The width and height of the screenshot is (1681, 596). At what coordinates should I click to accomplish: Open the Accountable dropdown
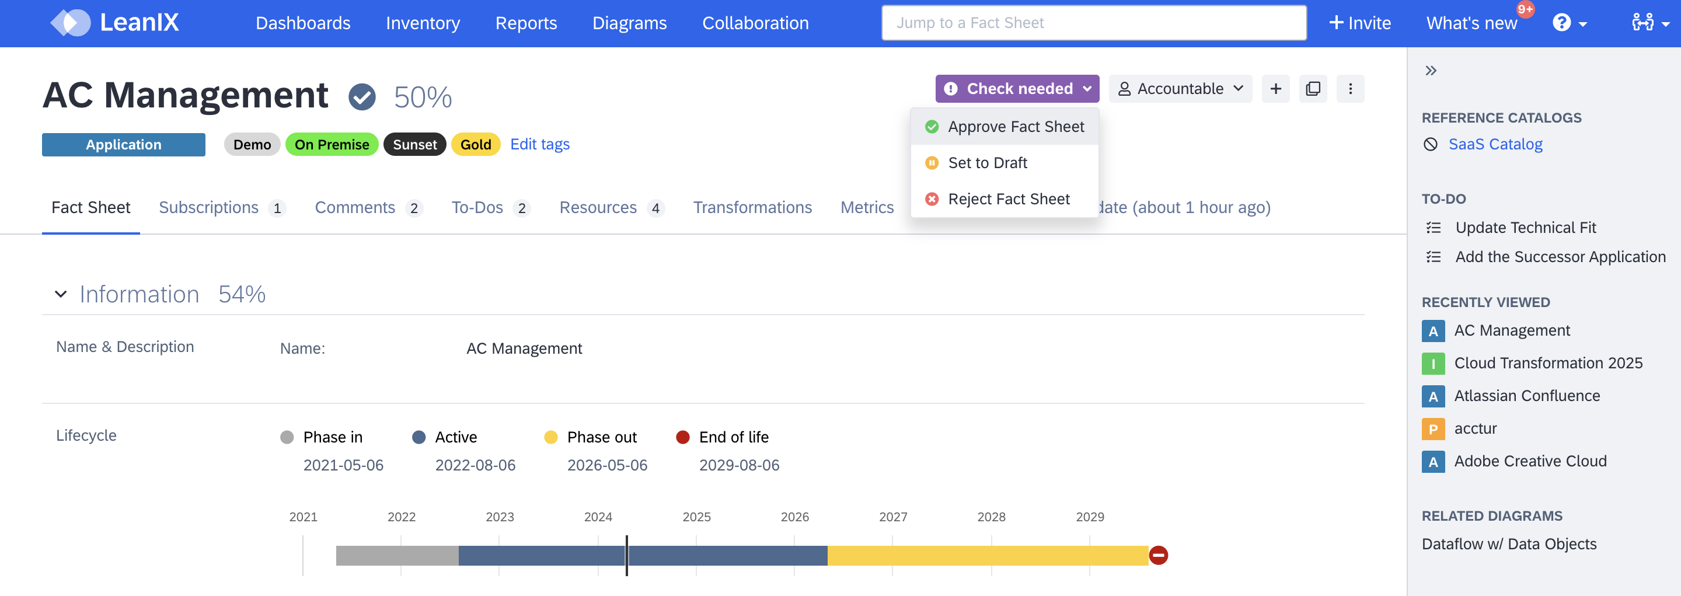(x=1180, y=89)
